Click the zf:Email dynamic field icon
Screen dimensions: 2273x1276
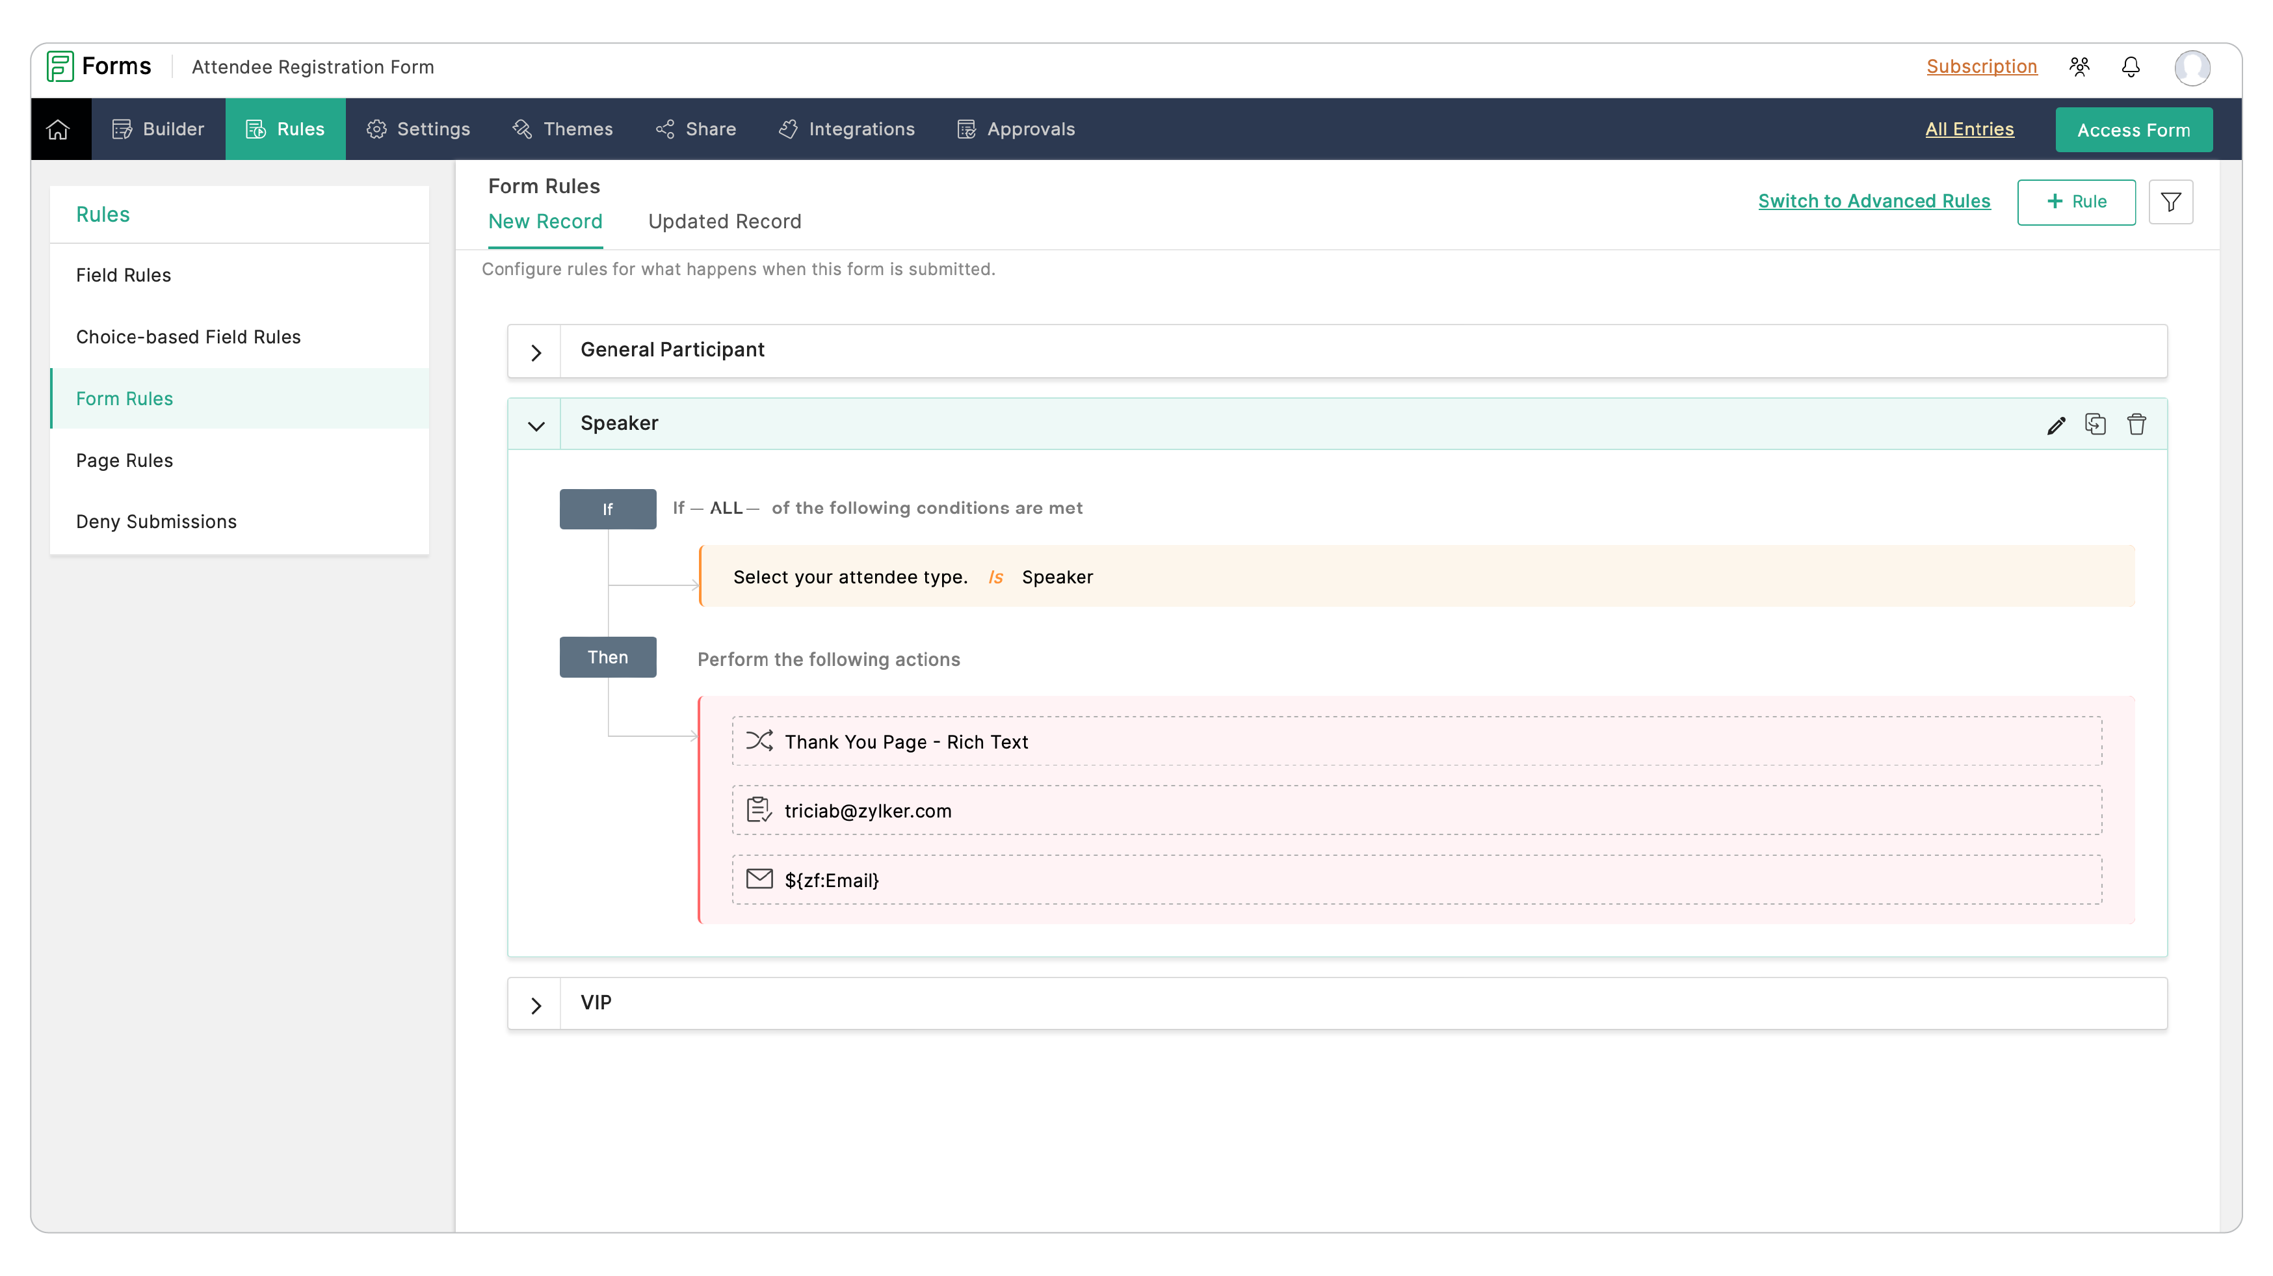click(x=759, y=879)
